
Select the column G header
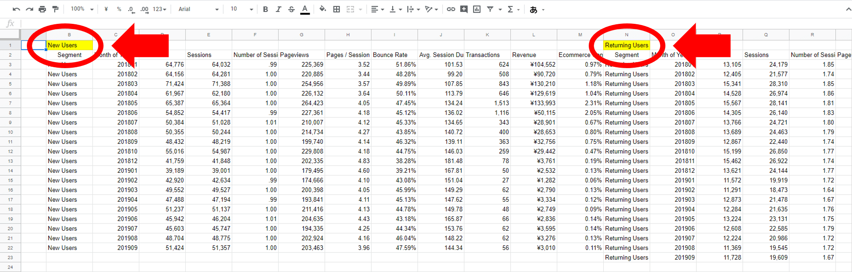pyautogui.click(x=301, y=34)
